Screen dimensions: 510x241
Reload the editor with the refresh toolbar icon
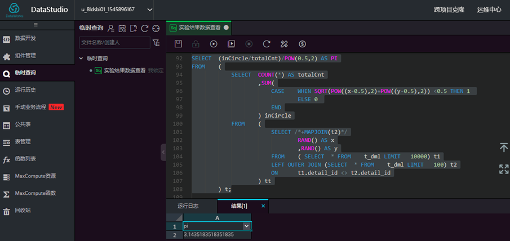tap(267, 44)
